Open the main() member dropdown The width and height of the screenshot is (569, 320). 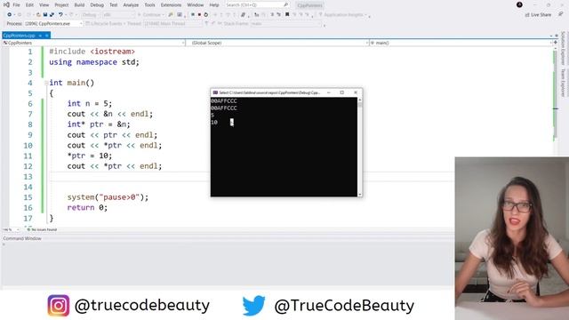pyautogui.click(x=461, y=43)
